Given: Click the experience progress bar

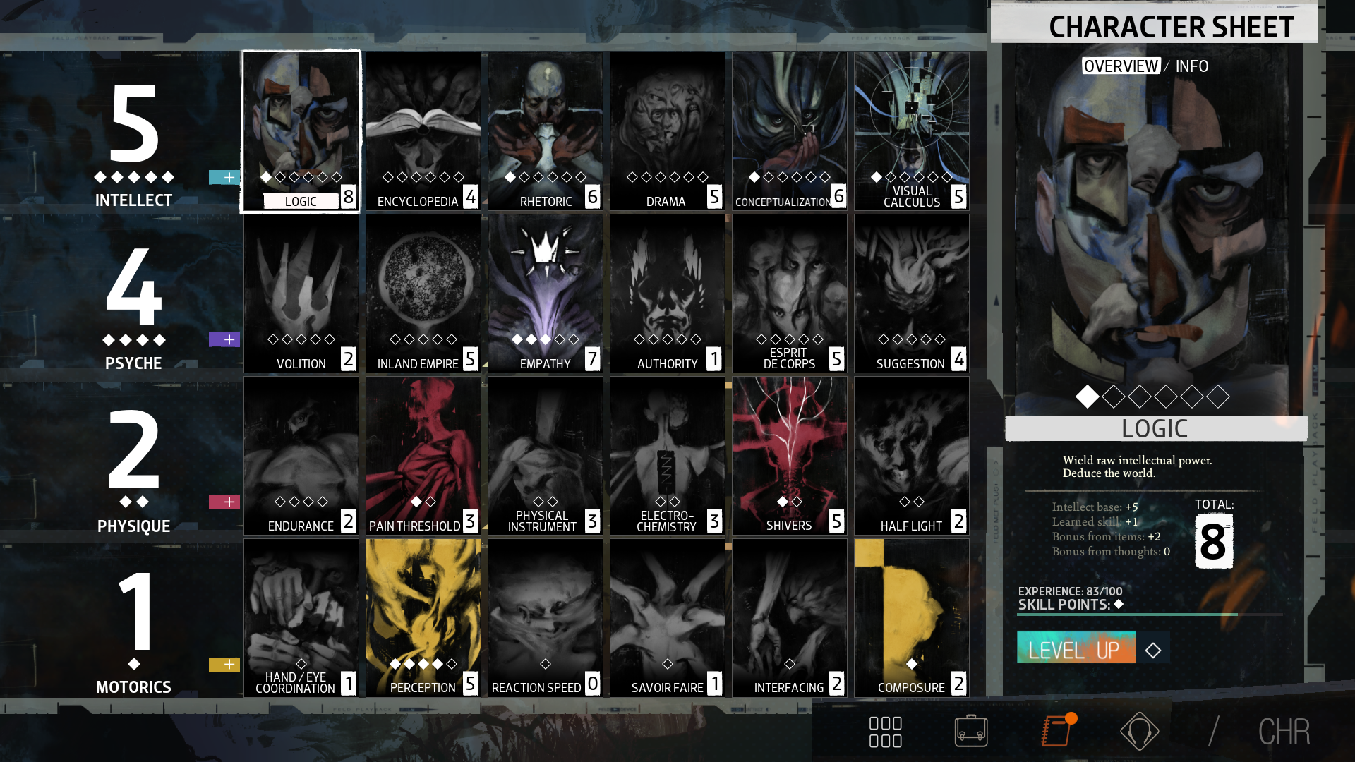Looking at the screenshot, I should click(x=1149, y=615).
